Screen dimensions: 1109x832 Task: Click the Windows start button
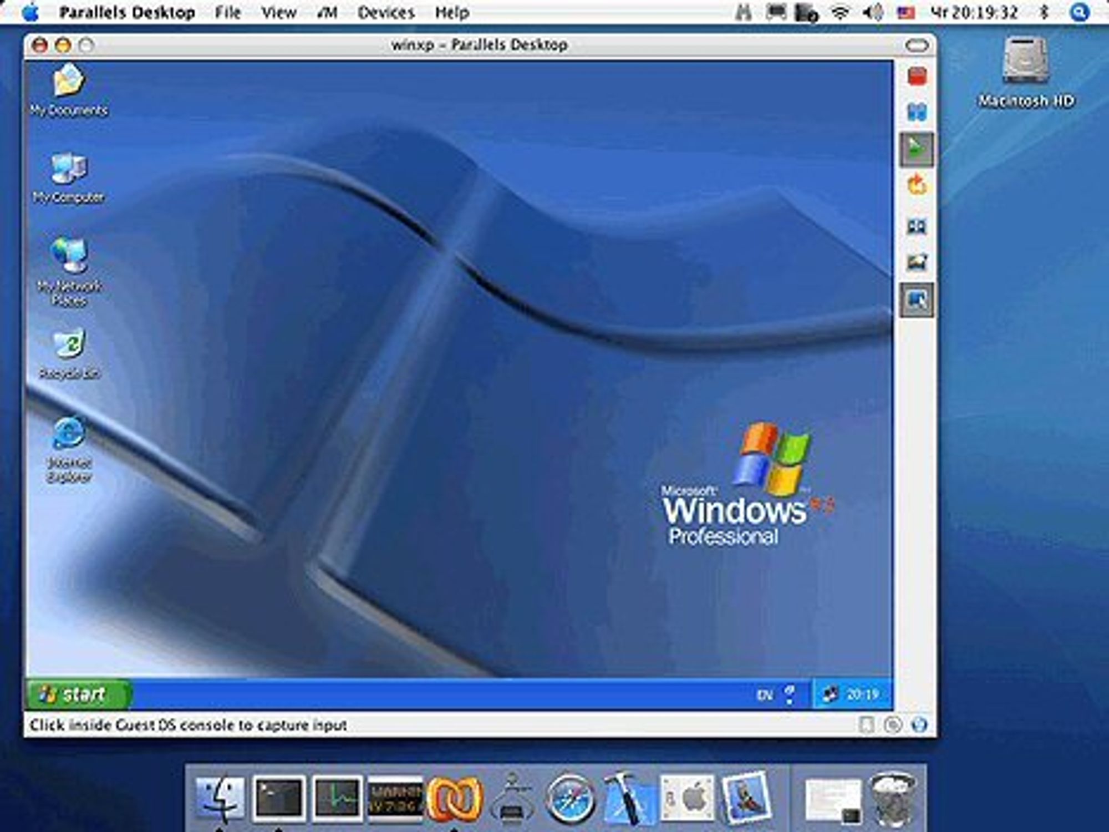[x=79, y=694]
